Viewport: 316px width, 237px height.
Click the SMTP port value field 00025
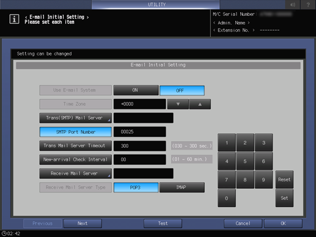pos(139,132)
